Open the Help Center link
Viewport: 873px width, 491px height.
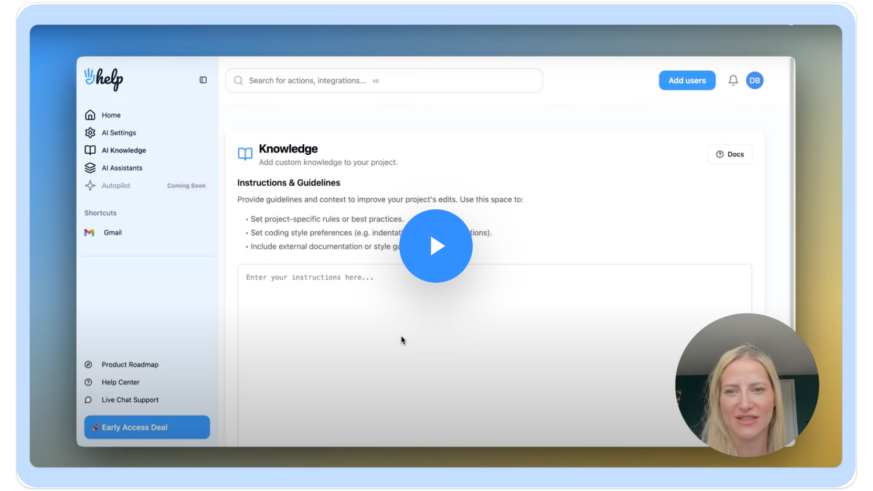[x=121, y=382]
